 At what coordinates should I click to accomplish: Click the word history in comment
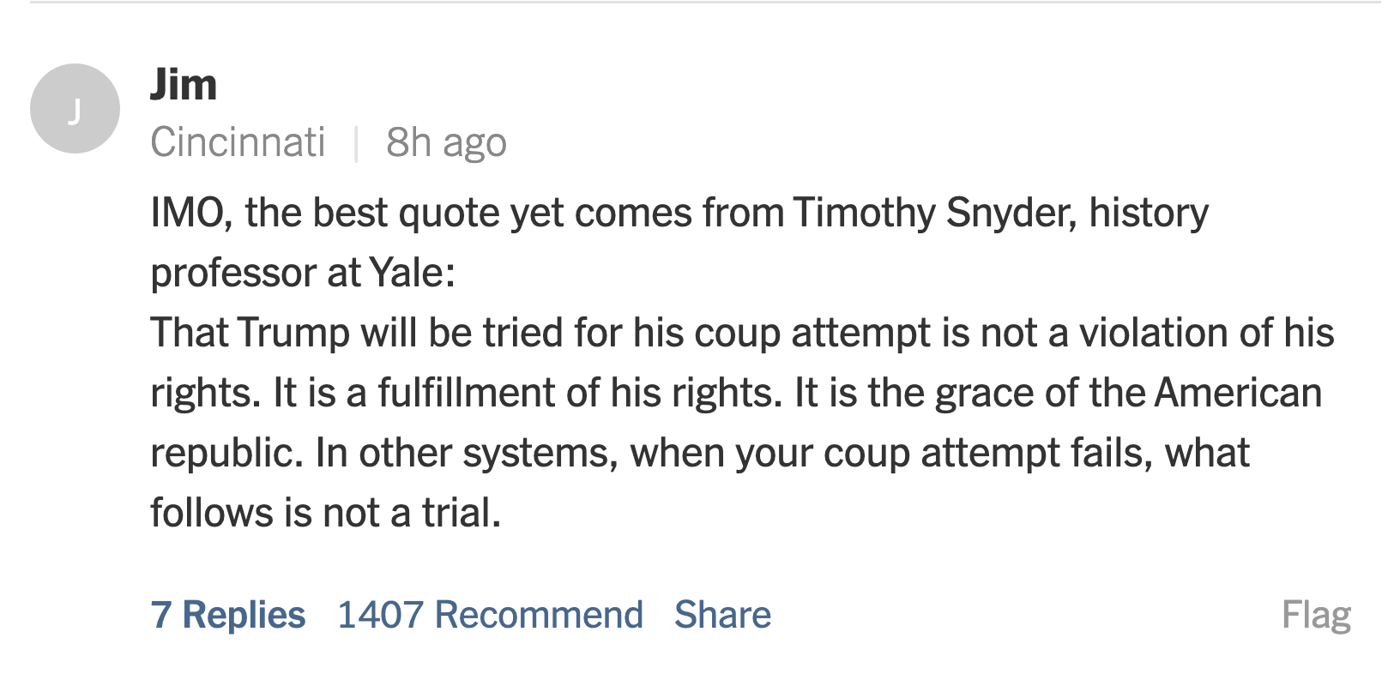point(1149,213)
